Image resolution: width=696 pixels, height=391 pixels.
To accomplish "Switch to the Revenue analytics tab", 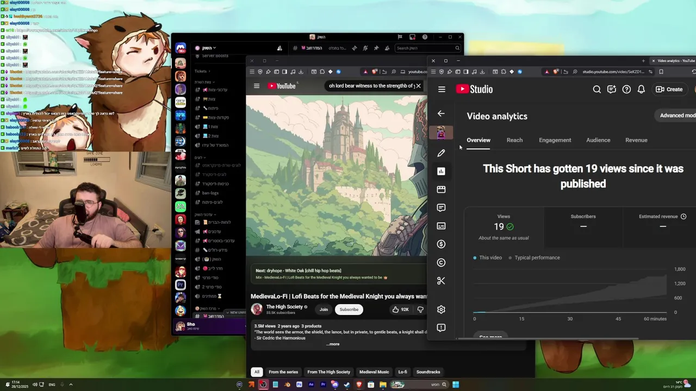I will tap(636, 140).
